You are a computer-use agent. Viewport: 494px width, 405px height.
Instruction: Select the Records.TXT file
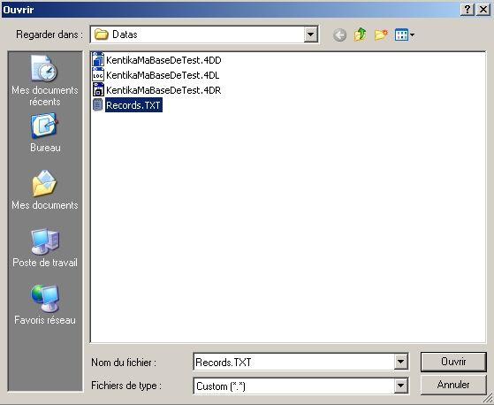pyautogui.click(x=127, y=105)
